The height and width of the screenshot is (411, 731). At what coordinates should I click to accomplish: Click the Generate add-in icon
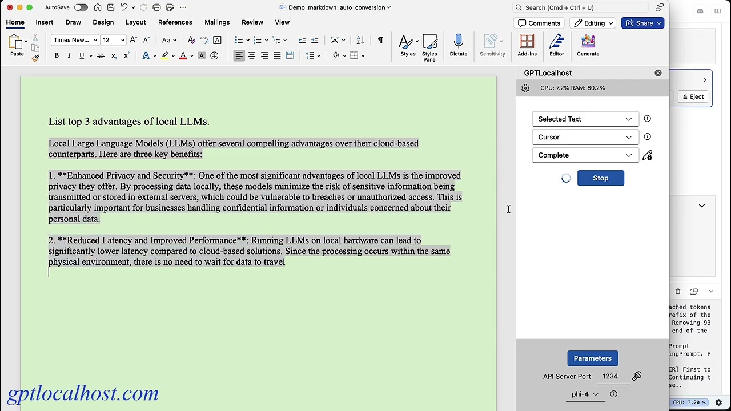click(x=588, y=45)
